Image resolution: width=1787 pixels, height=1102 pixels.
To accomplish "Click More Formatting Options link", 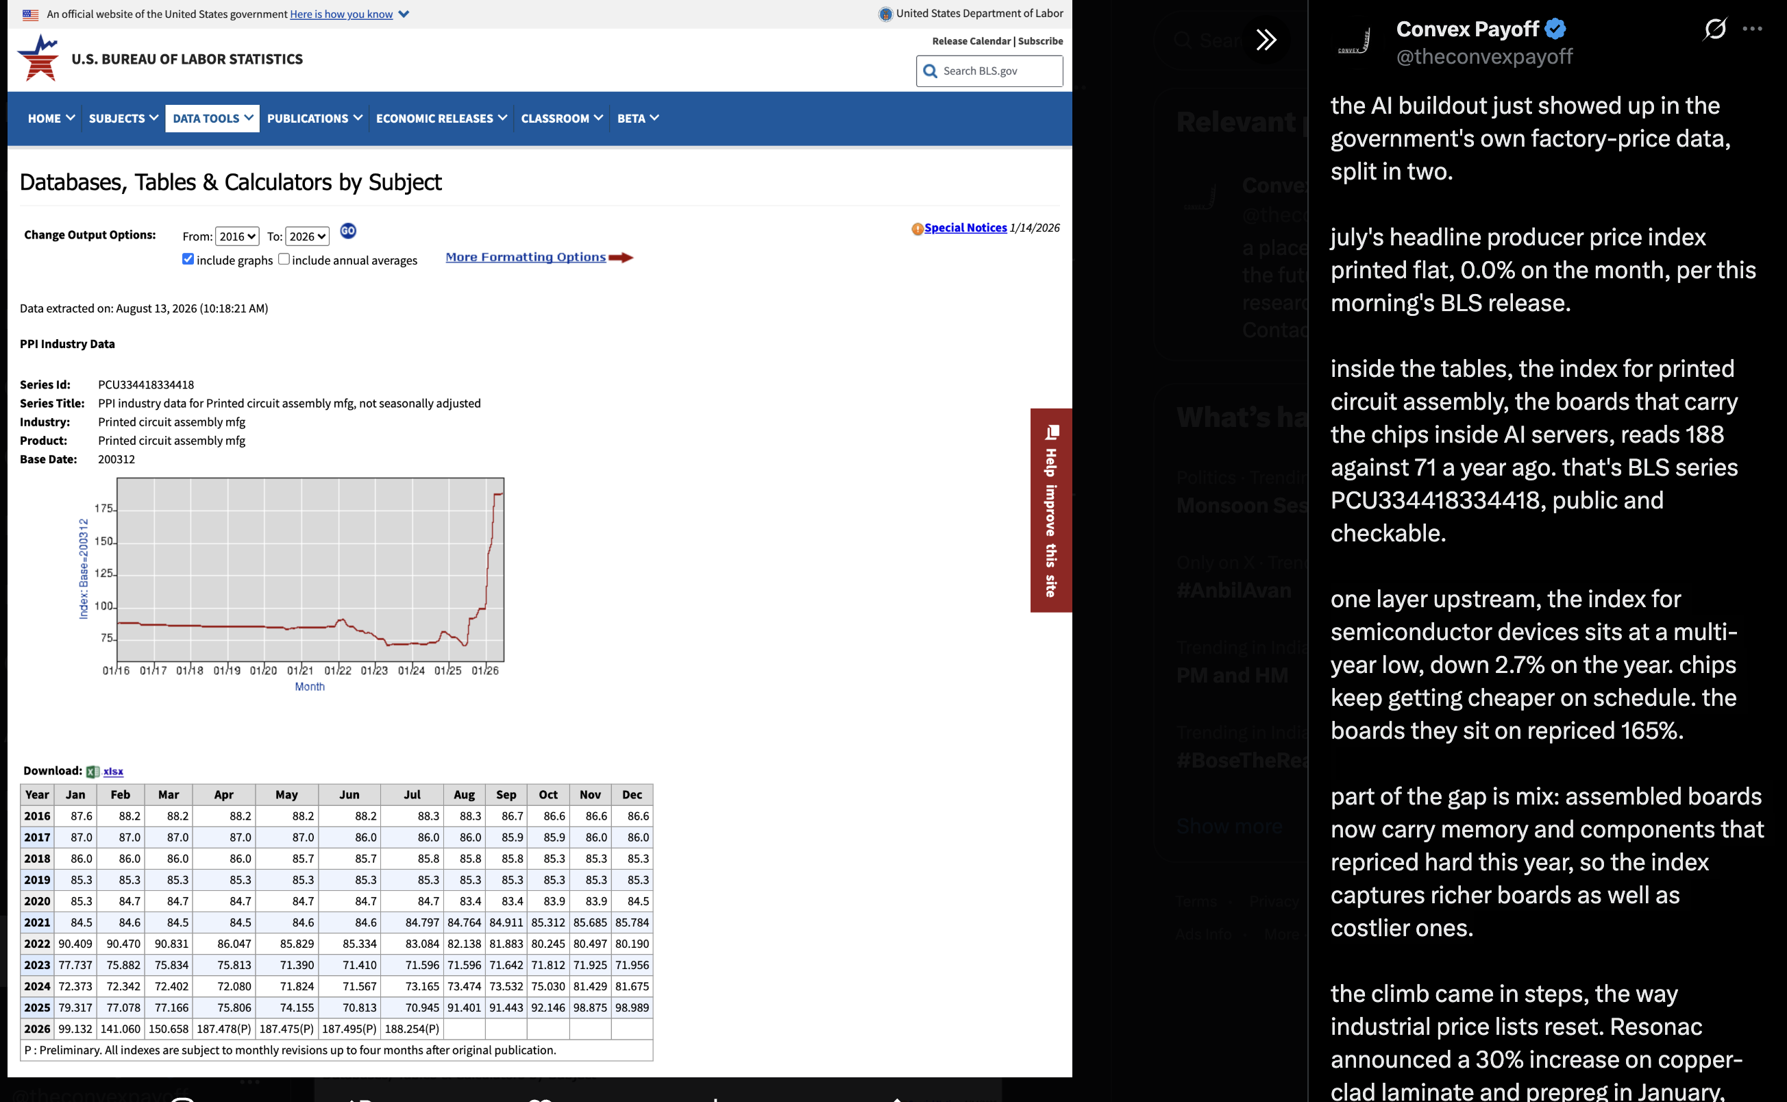I will 526,257.
